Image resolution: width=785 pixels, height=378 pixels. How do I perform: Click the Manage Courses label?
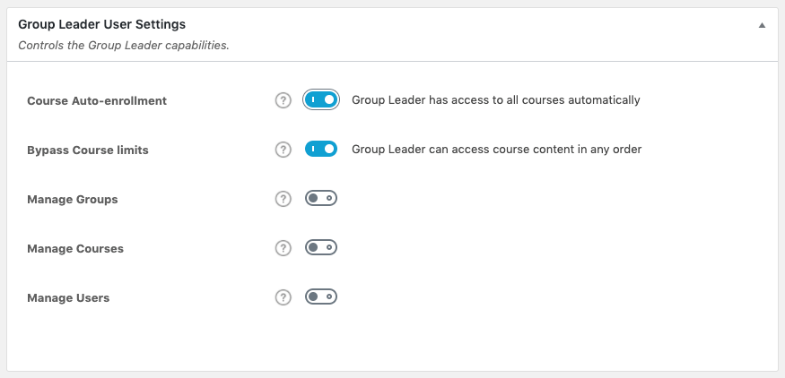(75, 248)
